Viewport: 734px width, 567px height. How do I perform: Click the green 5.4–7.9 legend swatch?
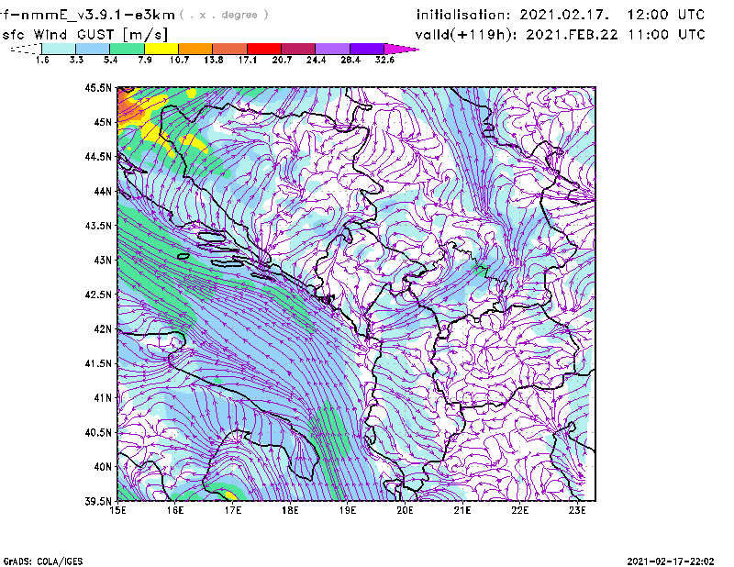[127, 49]
